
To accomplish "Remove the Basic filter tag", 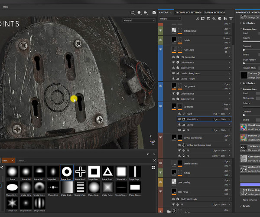I will click(13, 161).
